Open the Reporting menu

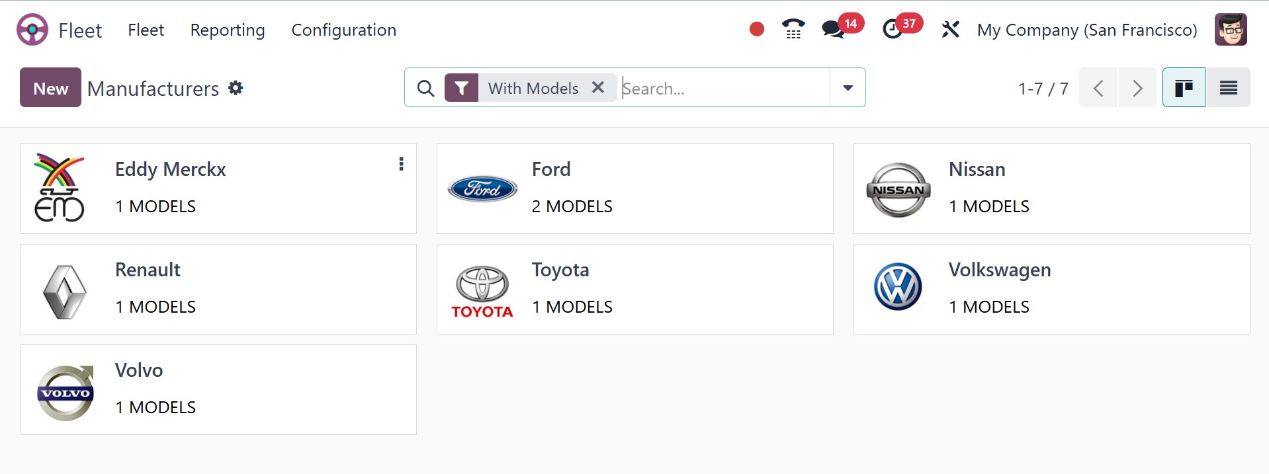coord(228,30)
